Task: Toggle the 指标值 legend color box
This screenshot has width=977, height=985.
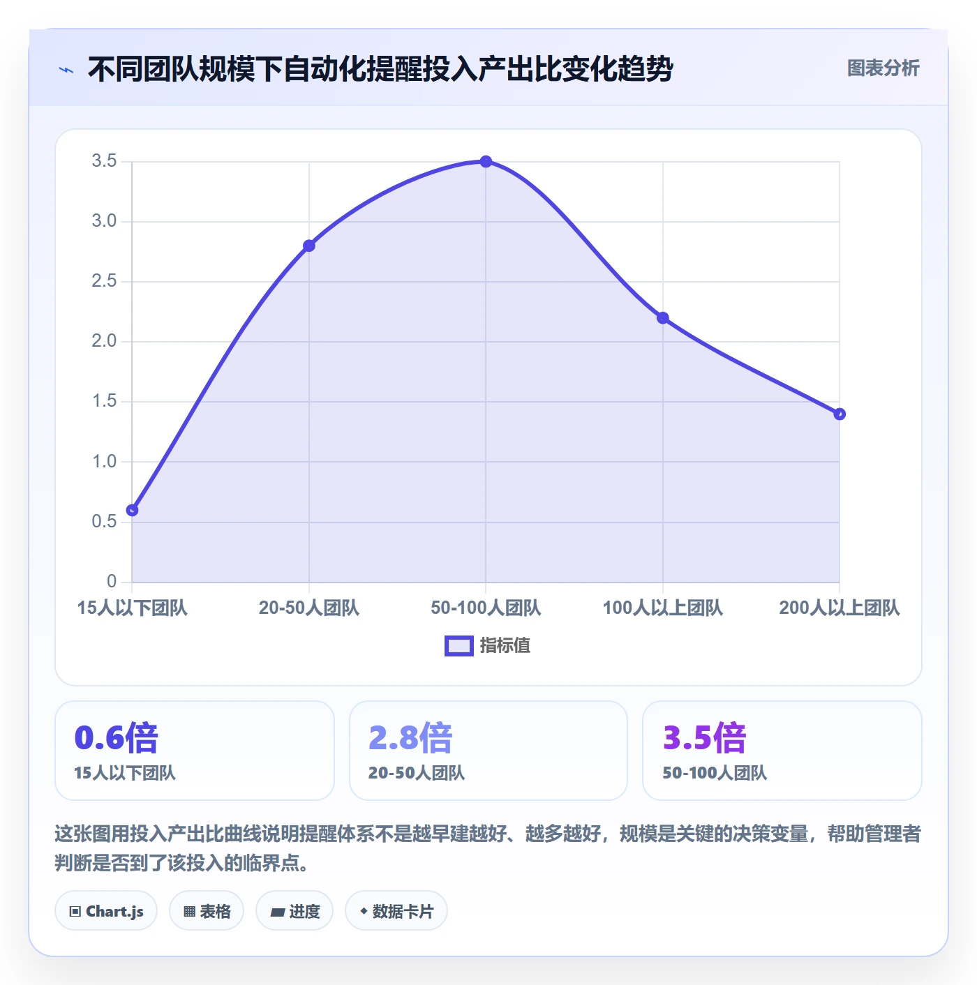Action: click(458, 646)
